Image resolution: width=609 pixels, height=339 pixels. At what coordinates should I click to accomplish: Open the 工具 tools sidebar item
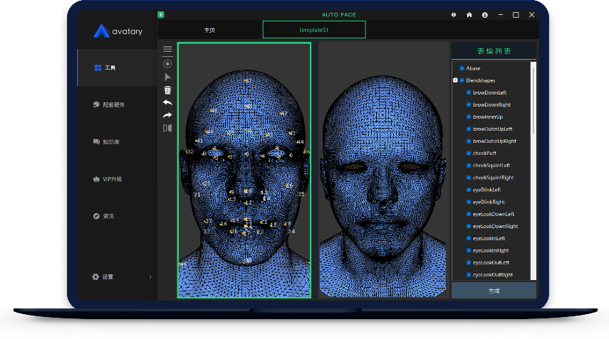coord(118,68)
